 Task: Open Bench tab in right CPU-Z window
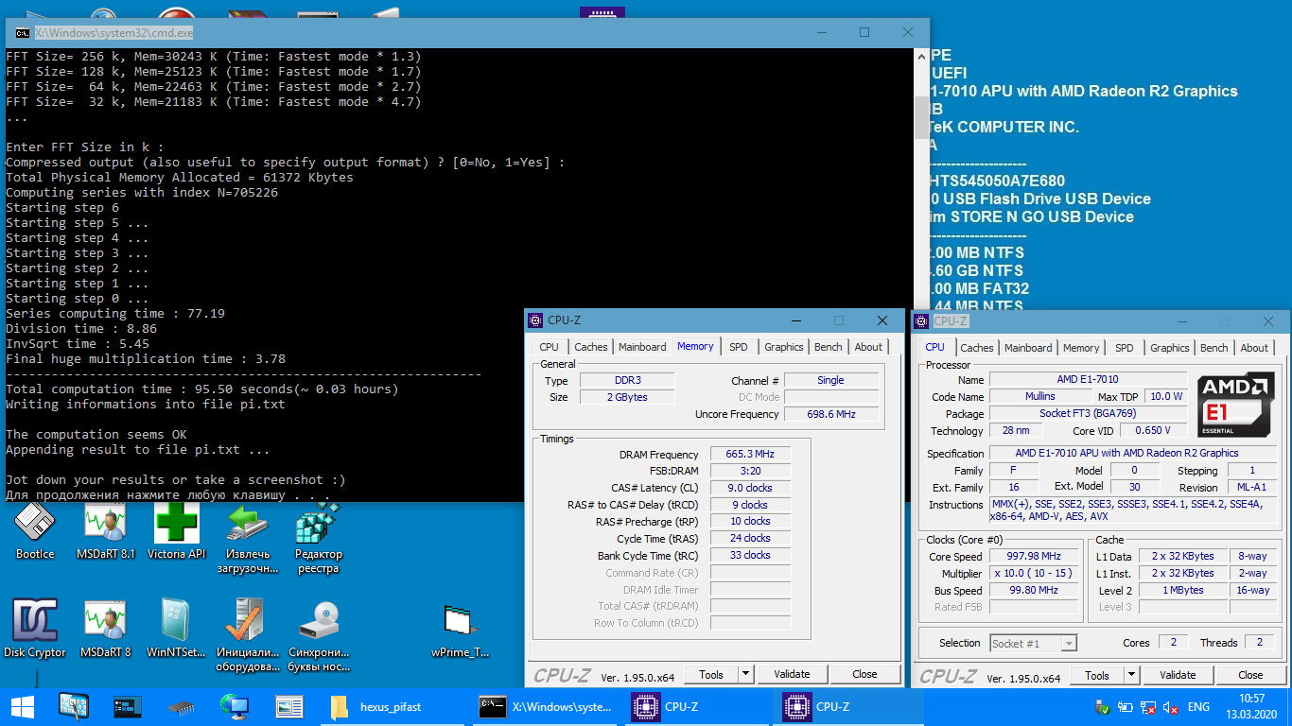click(1213, 348)
